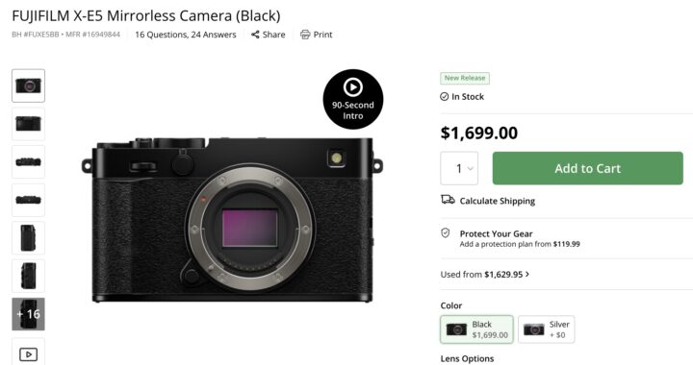693x365 pixels.
Task: Open the 16 Questions, 24 Answers link
Action: [x=186, y=35]
